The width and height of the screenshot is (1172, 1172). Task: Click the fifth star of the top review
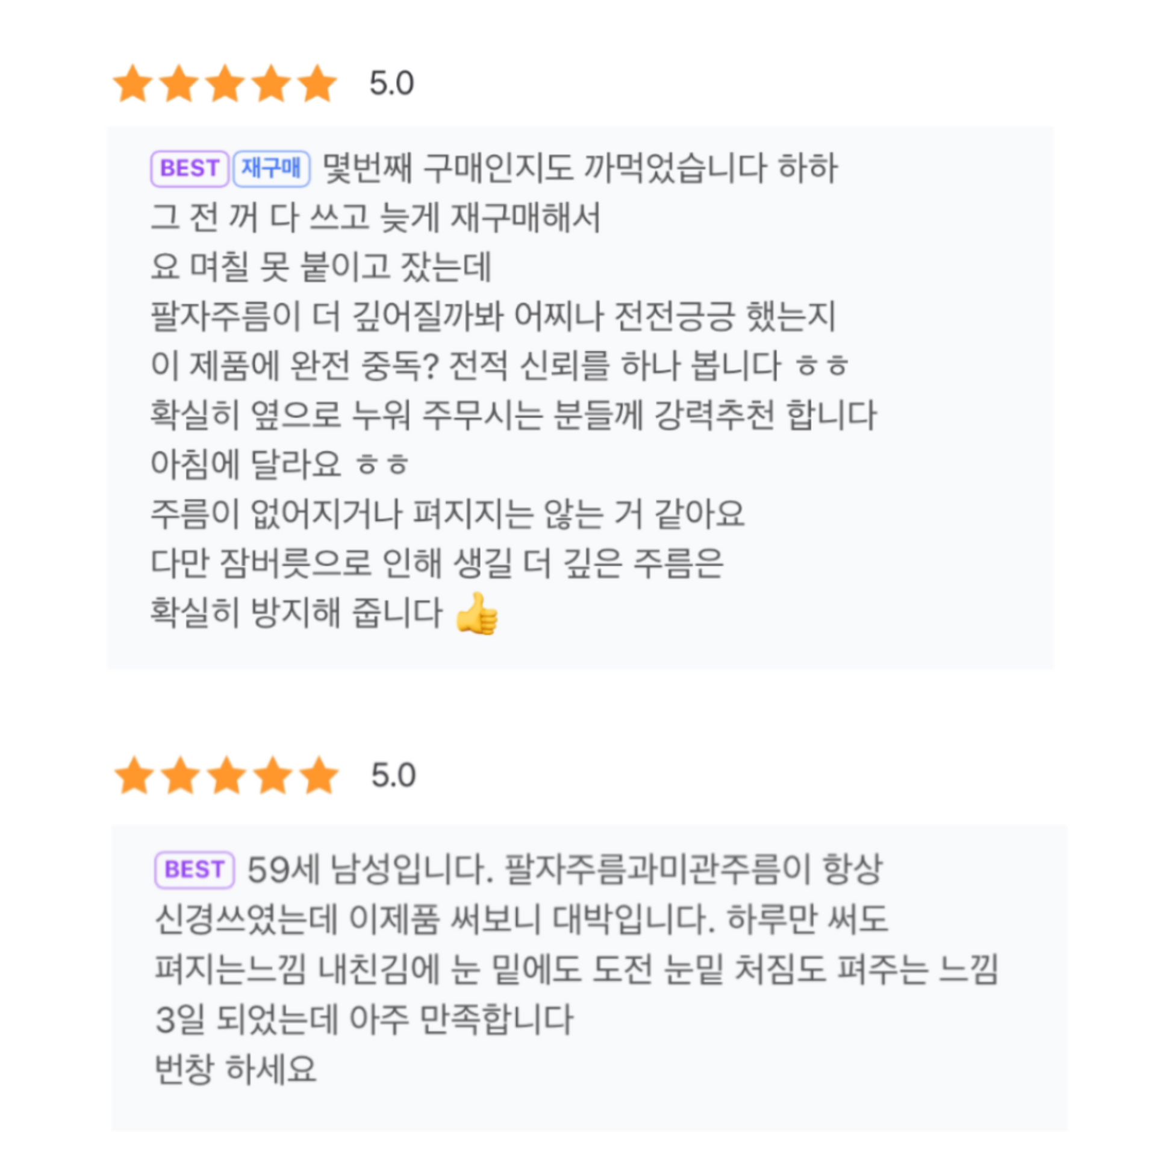pyautogui.click(x=317, y=84)
